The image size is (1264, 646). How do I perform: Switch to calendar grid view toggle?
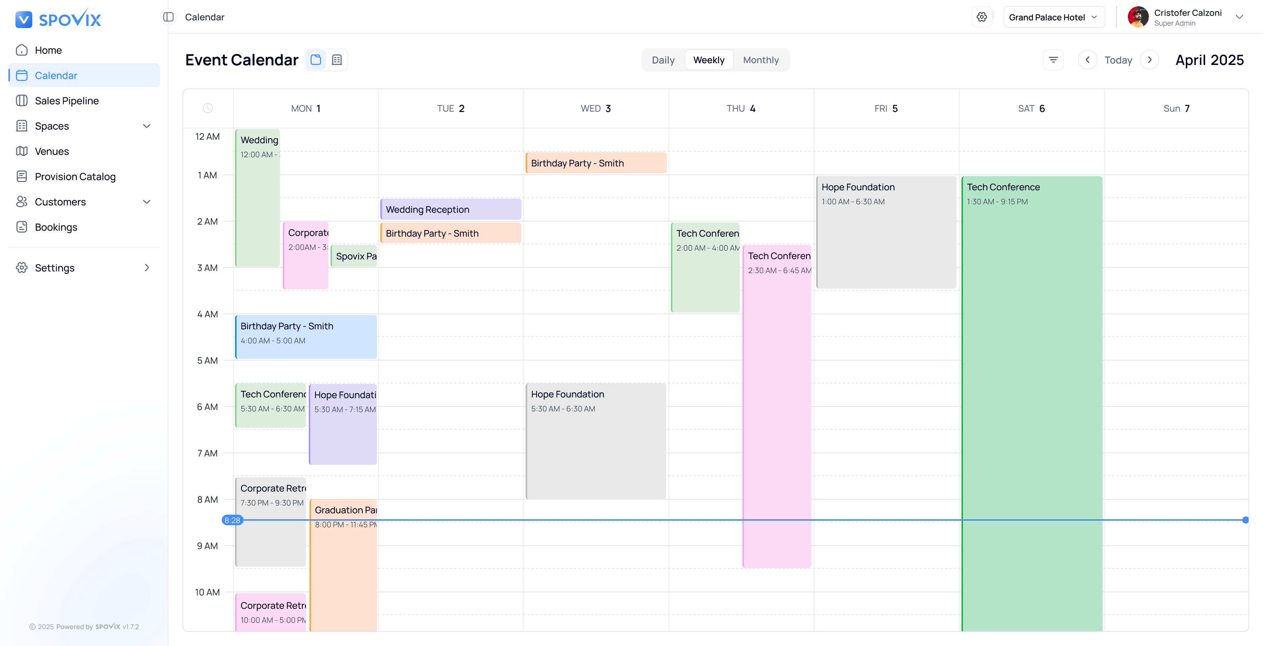[x=316, y=60]
